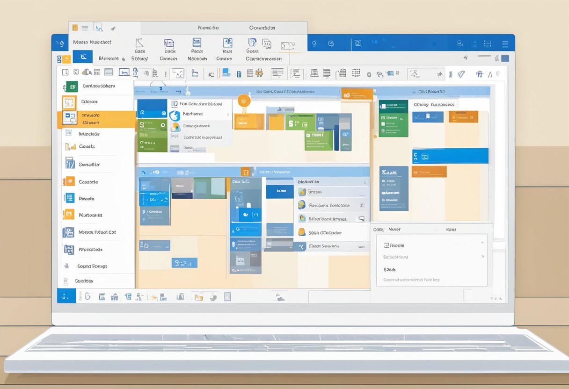Select the green Contacts icon in the sidebar
Image resolution: width=569 pixels, height=389 pixels.
pyautogui.click(x=73, y=86)
